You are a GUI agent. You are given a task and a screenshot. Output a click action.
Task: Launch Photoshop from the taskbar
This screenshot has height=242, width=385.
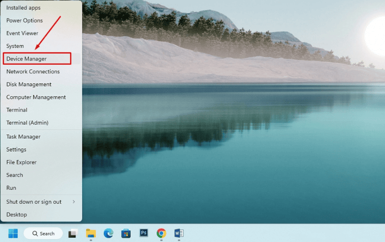tap(143, 233)
